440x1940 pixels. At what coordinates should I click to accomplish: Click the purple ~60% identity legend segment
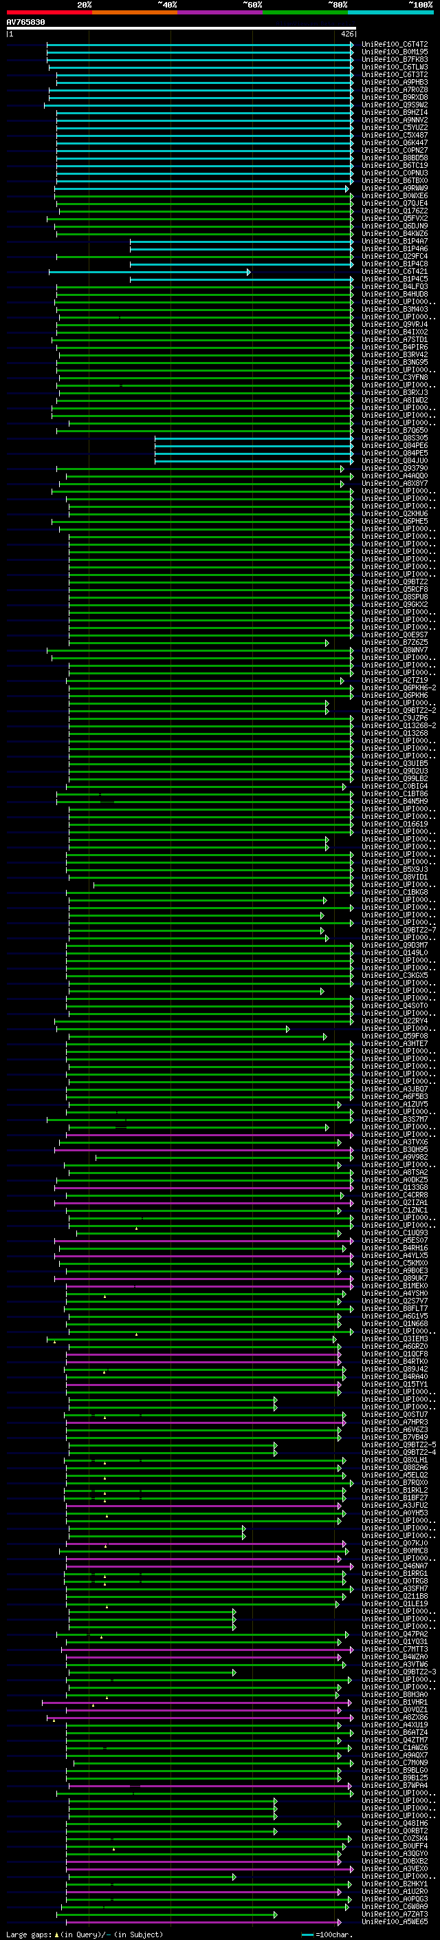point(219,12)
